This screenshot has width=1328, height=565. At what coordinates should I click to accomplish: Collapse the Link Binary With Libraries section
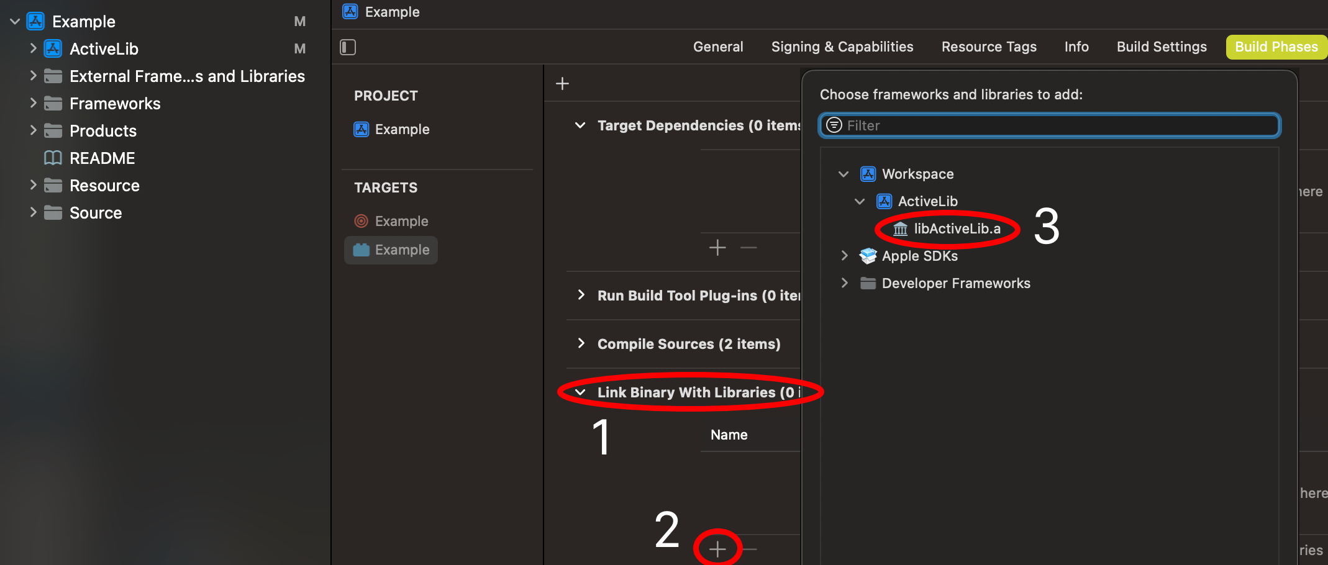(580, 392)
